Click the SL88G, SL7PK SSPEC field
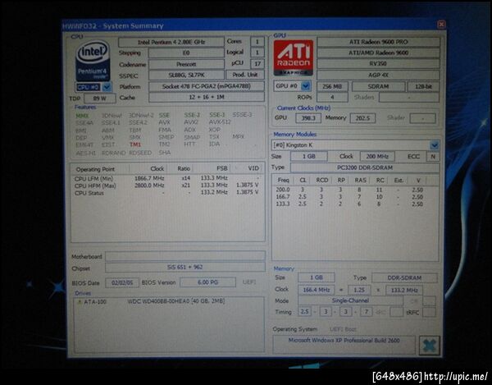Viewport: 492px width, 385px height. 186,75
